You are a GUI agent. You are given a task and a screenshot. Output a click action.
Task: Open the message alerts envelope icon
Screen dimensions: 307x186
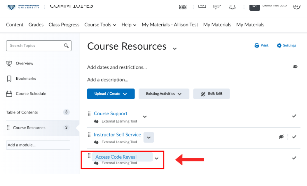click(x=202, y=6)
